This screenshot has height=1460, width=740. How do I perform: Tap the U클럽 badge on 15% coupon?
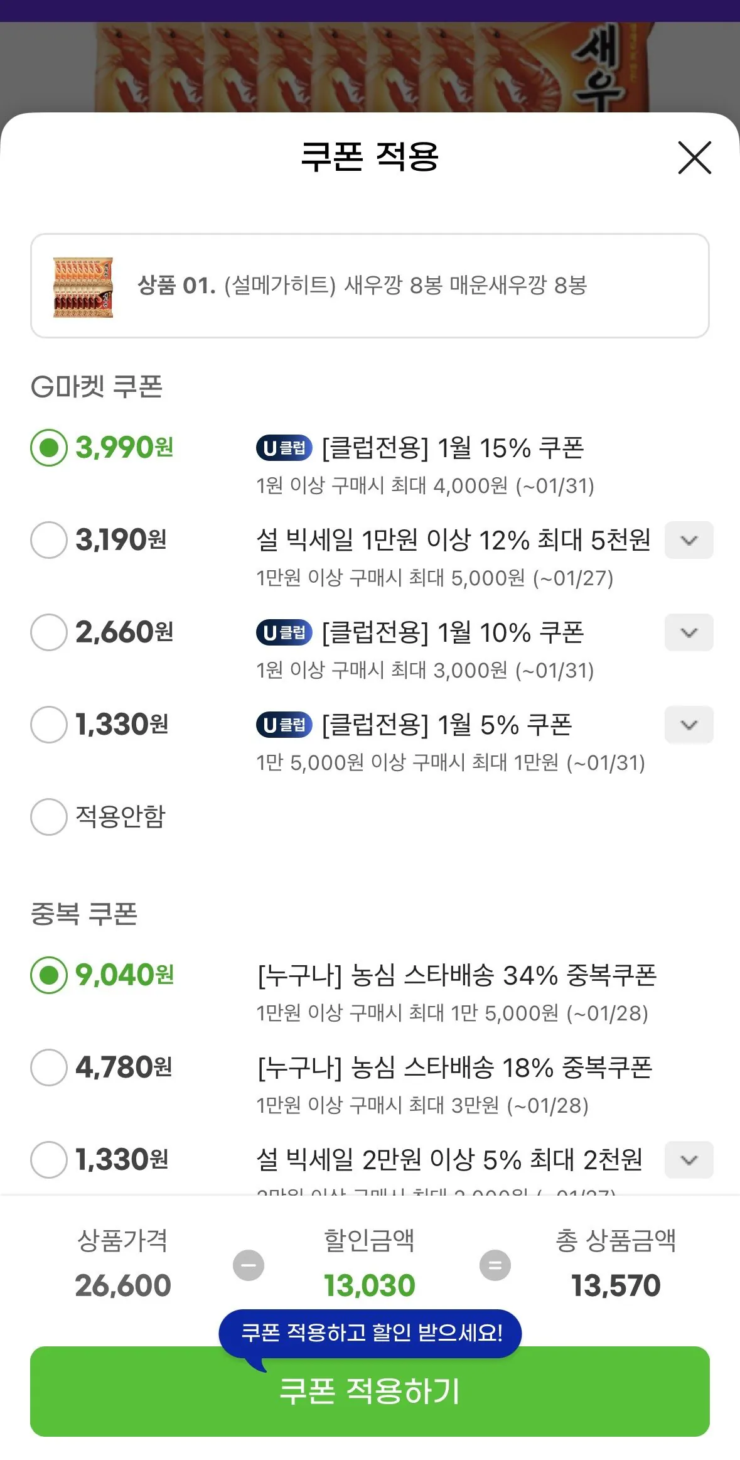pos(284,448)
